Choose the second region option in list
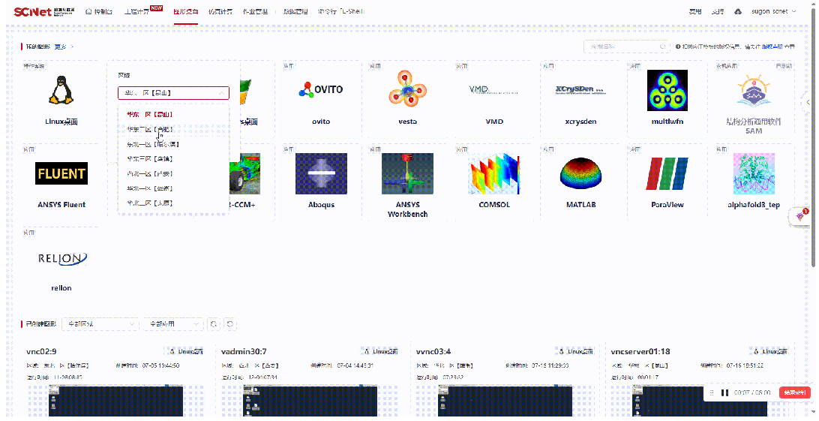 [x=148, y=129]
